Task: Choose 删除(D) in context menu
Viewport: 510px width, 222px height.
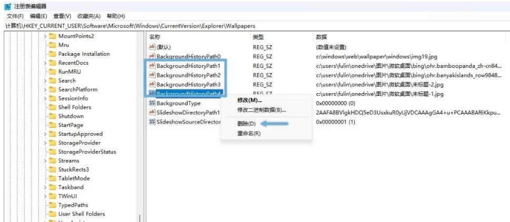Action: pos(246,124)
